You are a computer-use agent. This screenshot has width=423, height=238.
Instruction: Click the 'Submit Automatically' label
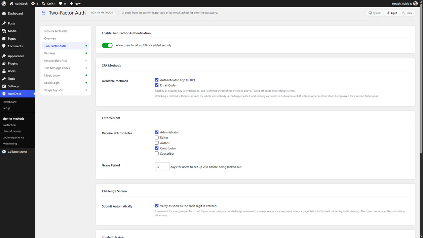pyautogui.click(x=117, y=206)
